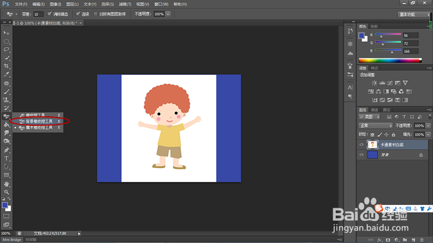Viewport: 433px width, 243px height.
Task: Change screen mode icon in toolbar
Action: [6, 225]
